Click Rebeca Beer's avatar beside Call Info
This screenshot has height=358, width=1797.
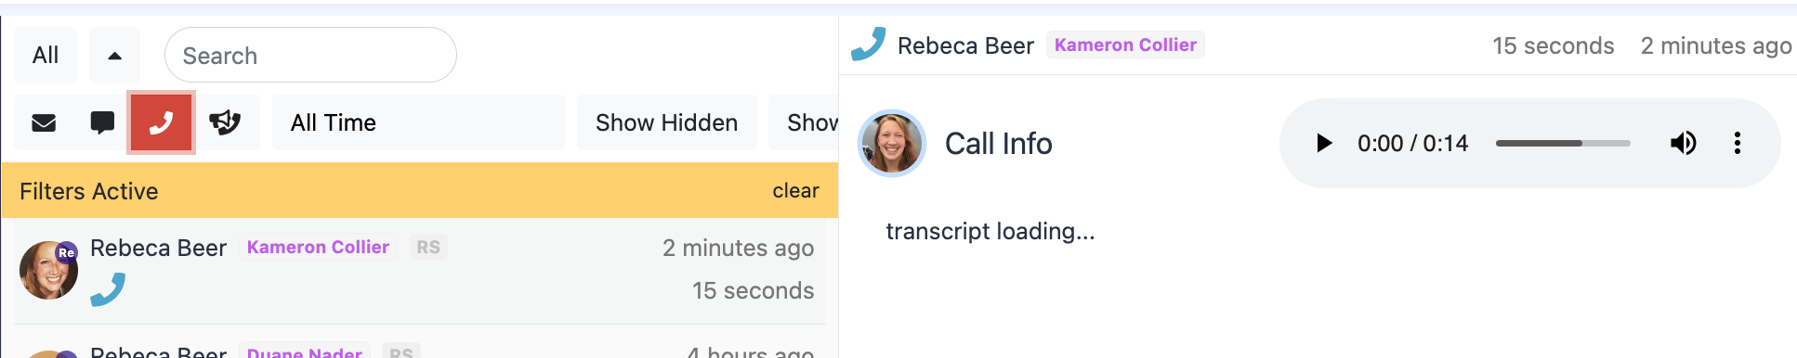pyautogui.click(x=892, y=143)
